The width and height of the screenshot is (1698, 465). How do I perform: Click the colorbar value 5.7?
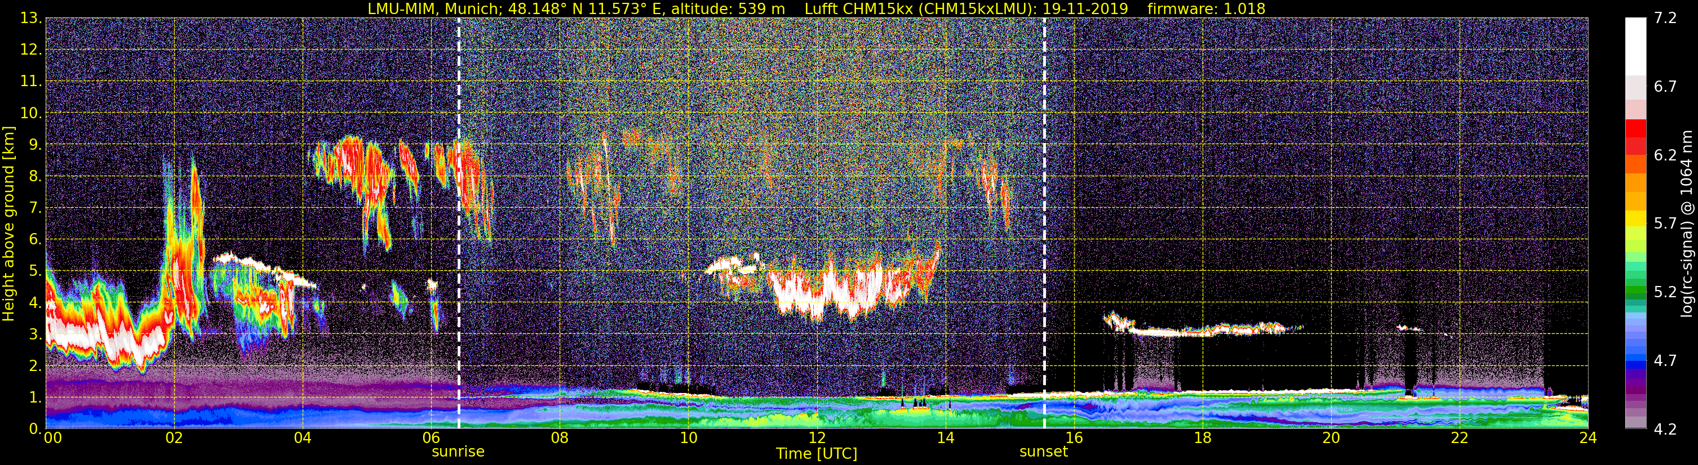[1665, 223]
